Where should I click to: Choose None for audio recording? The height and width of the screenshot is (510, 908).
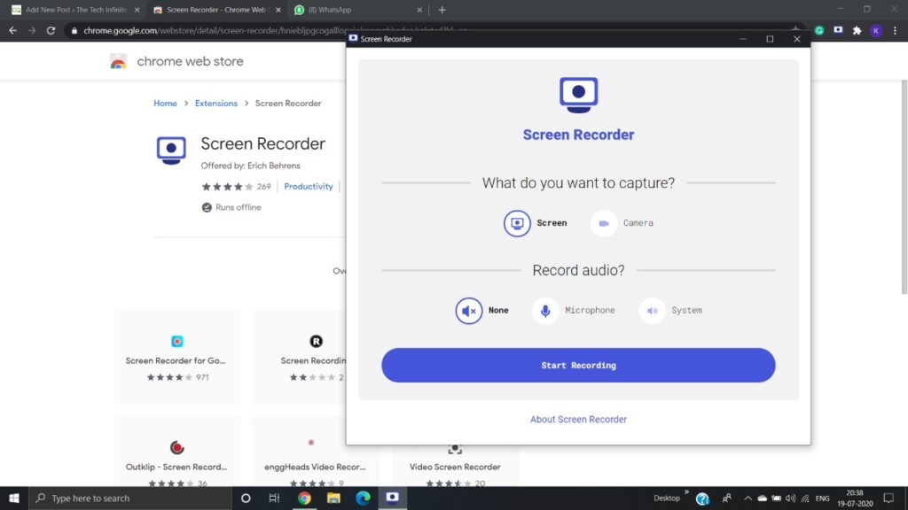click(481, 311)
